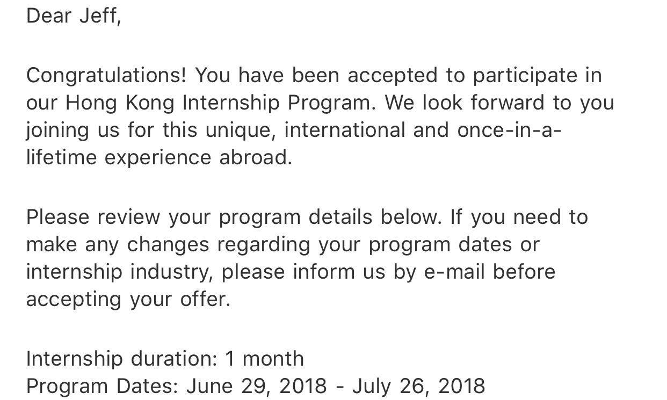This screenshot has width=667, height=400.
Task: Select the text "once-in-a-" at line end
Action: pyautogui.click(x=509, y=130)
